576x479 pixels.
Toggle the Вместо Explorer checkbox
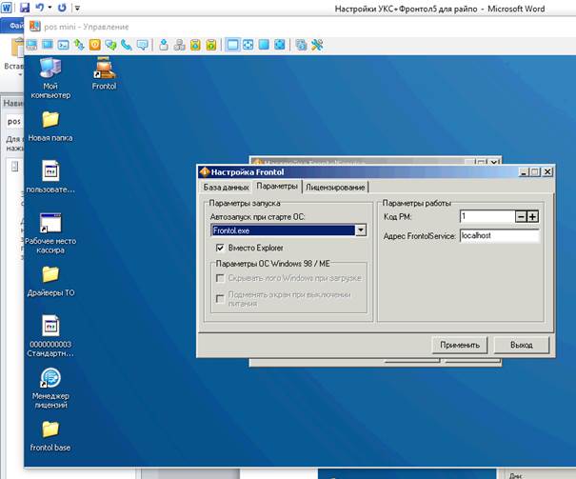[220, 248]
